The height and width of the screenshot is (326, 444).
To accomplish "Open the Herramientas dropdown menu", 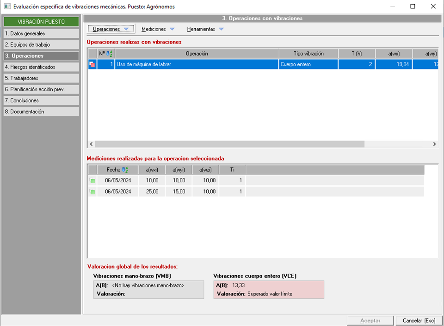I will 205,29.
